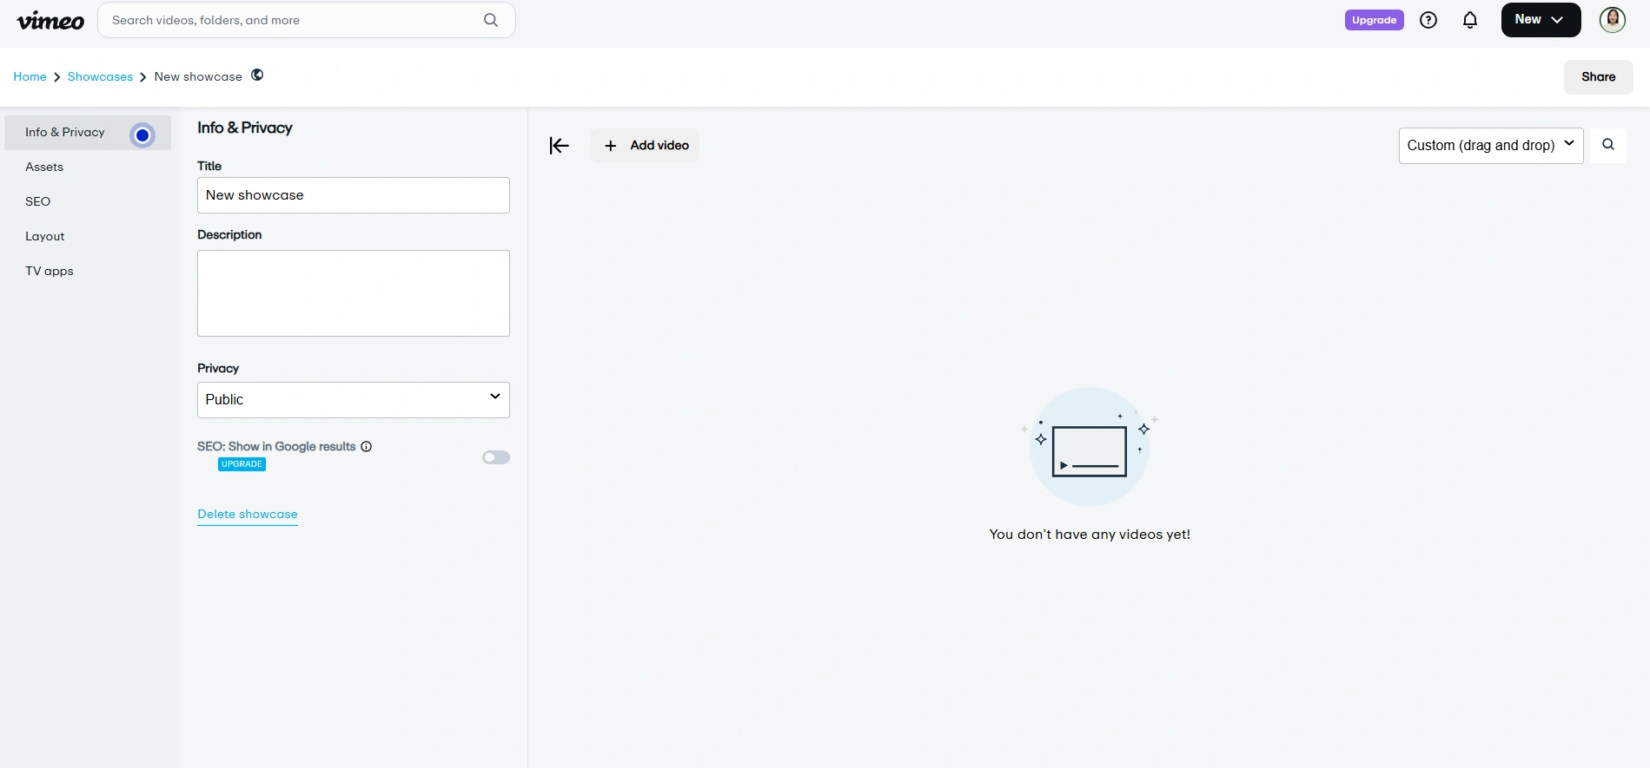Click the info icon next to the SEO label
The image size is (1650, 768).
(367, 446)
